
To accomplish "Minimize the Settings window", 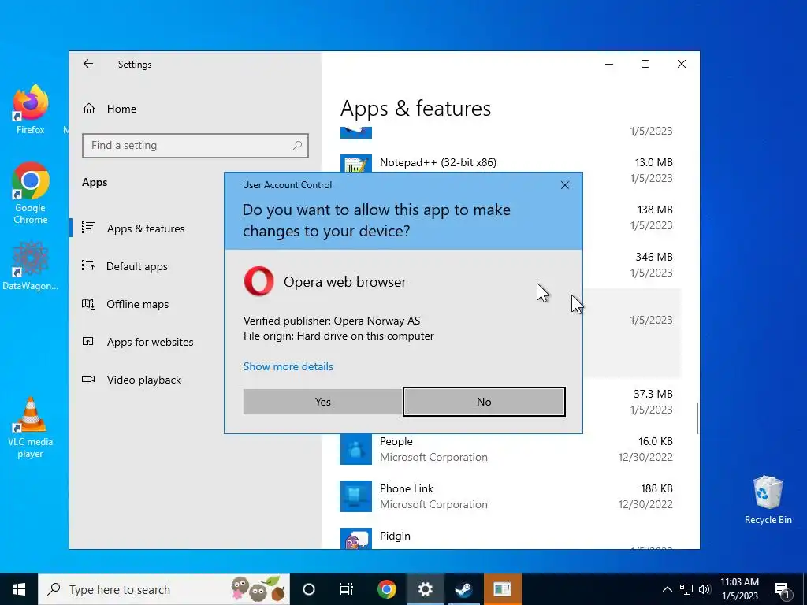I will coord(609,64).
